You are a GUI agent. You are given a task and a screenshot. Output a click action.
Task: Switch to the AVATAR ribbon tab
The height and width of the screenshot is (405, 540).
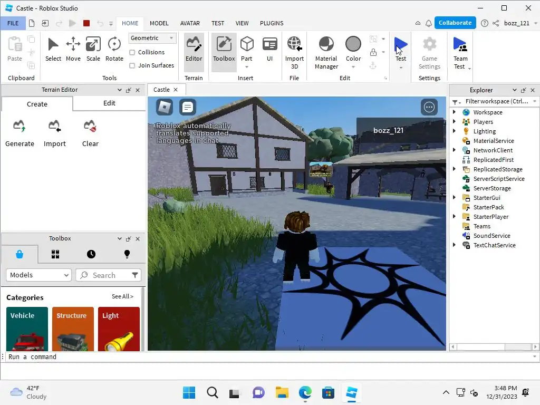coord(190,23)
